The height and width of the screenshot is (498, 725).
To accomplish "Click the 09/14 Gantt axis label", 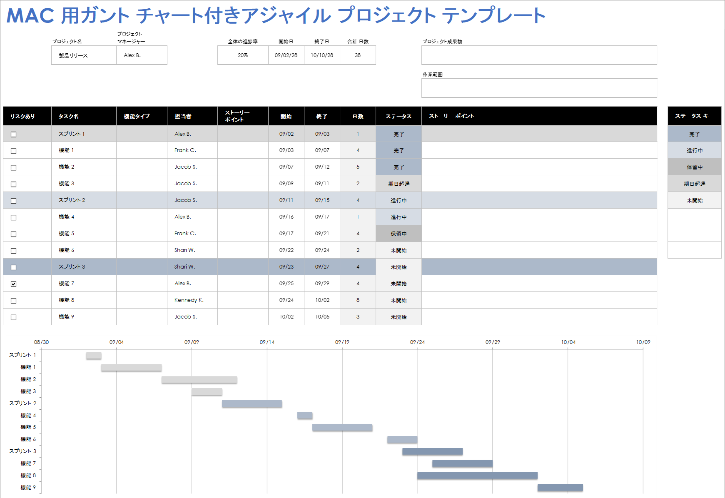I will 267,342.
